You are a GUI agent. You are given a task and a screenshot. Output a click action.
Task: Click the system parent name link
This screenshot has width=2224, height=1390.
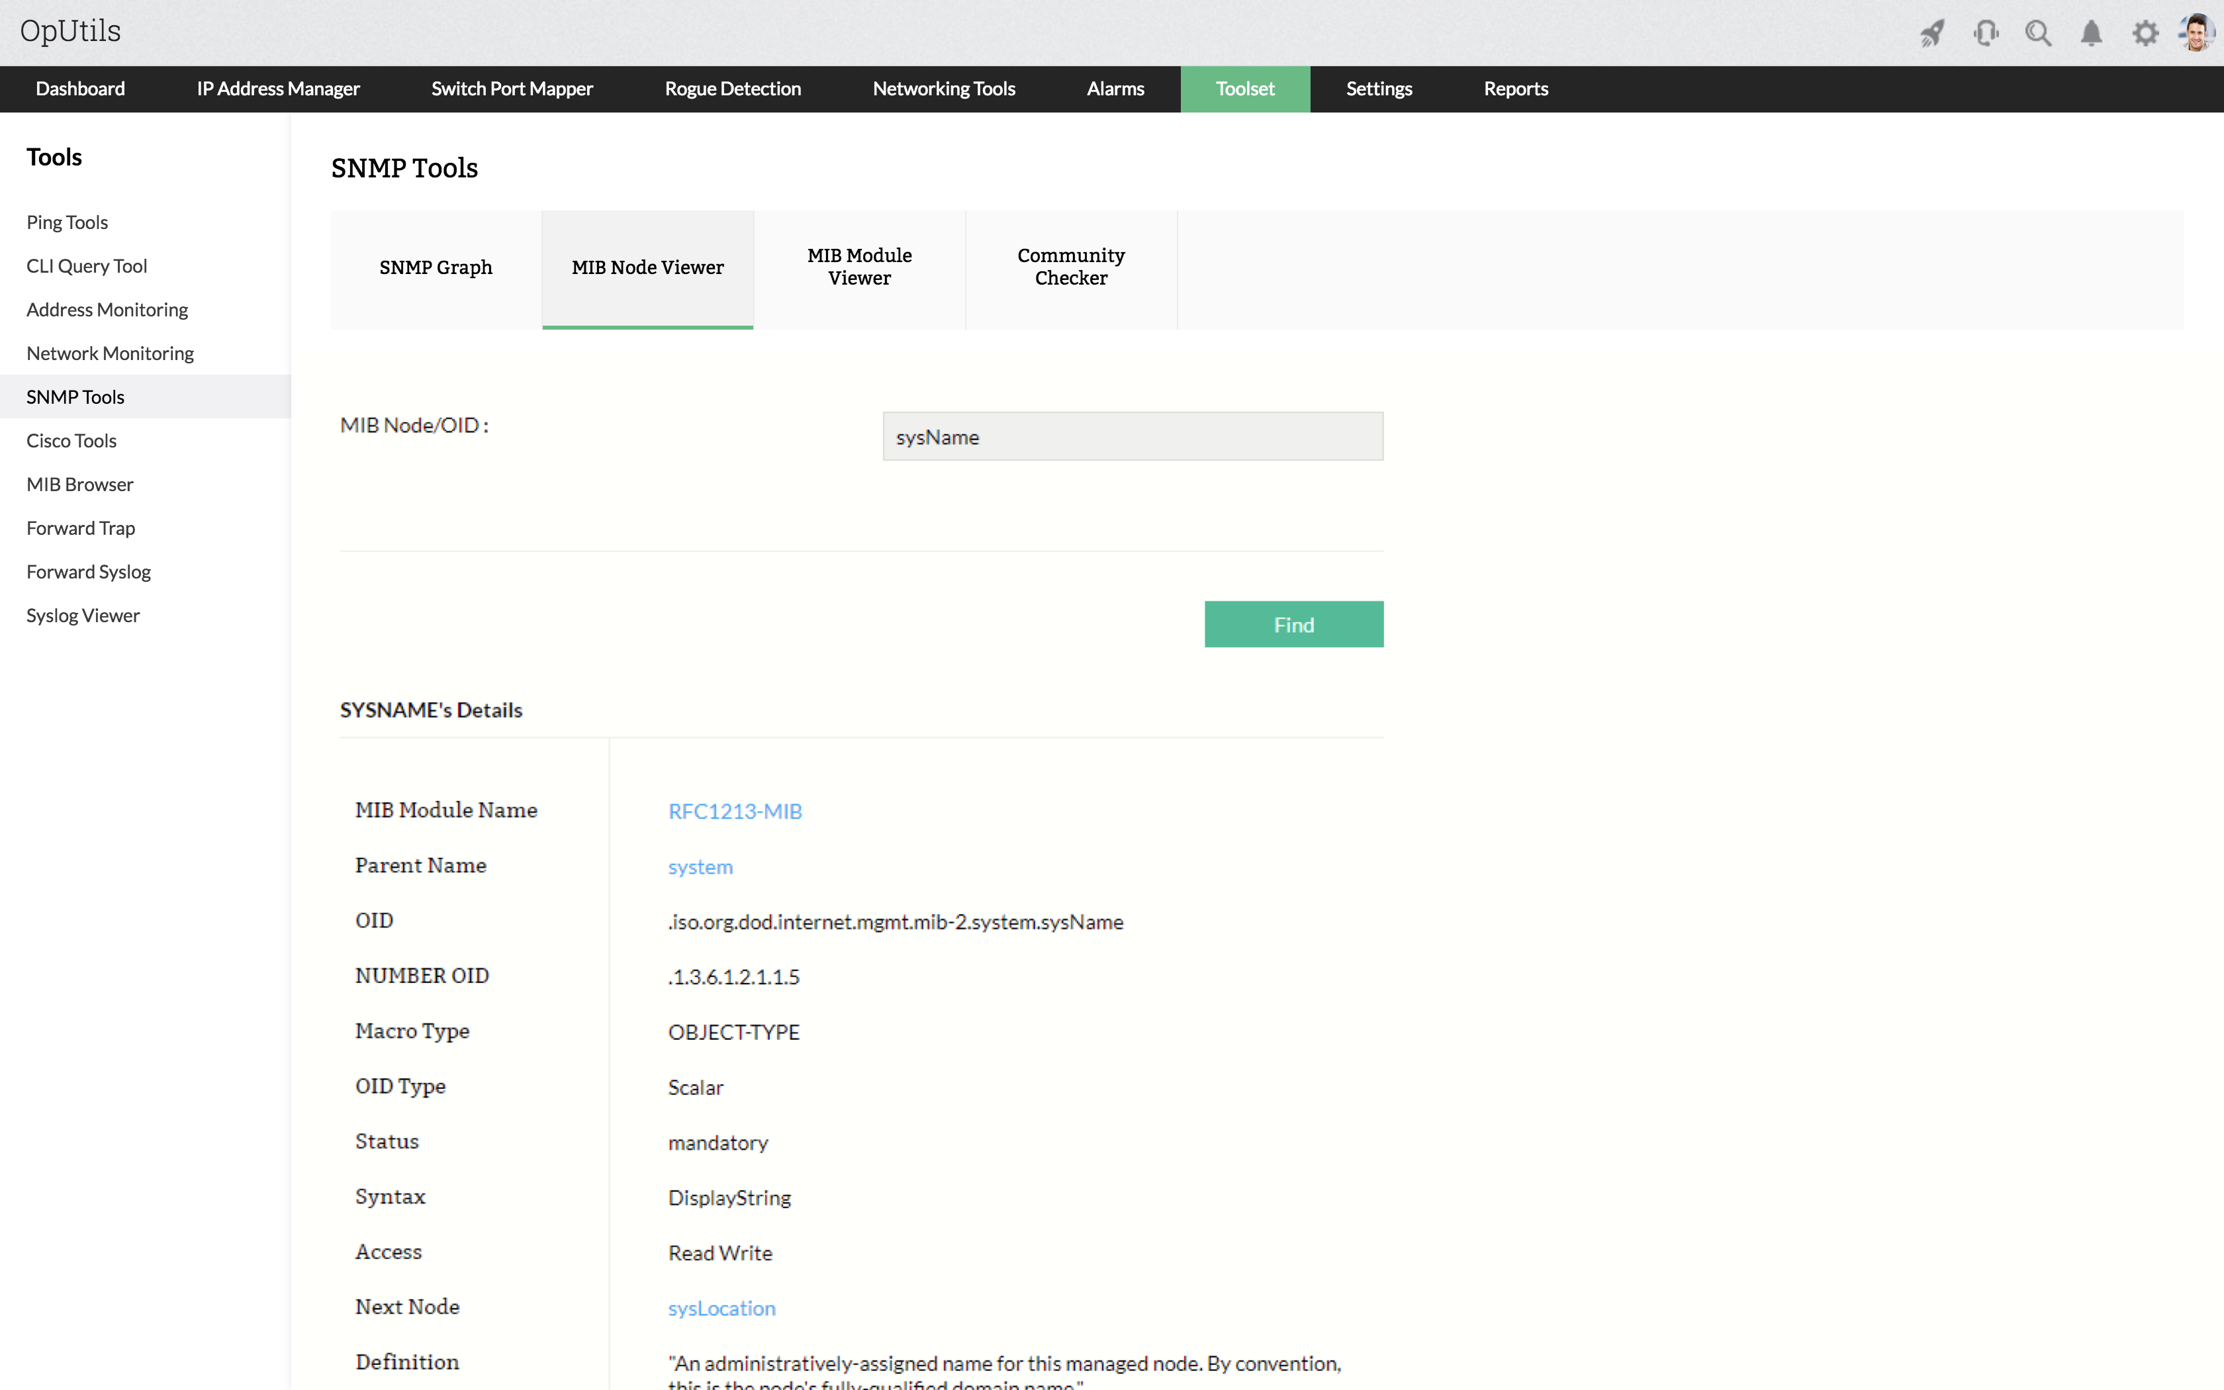point(700,867)
